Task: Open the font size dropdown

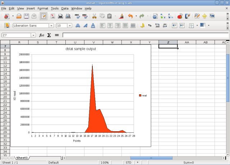Action: coord(70,25)
